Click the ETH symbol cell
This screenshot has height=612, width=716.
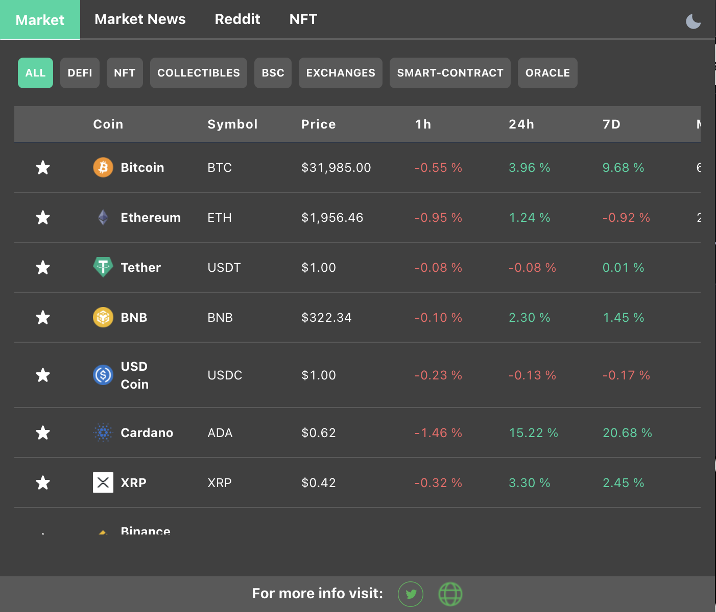[x=220, y=217]
